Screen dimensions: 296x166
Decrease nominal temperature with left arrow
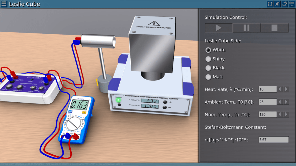tap(280, 115)
